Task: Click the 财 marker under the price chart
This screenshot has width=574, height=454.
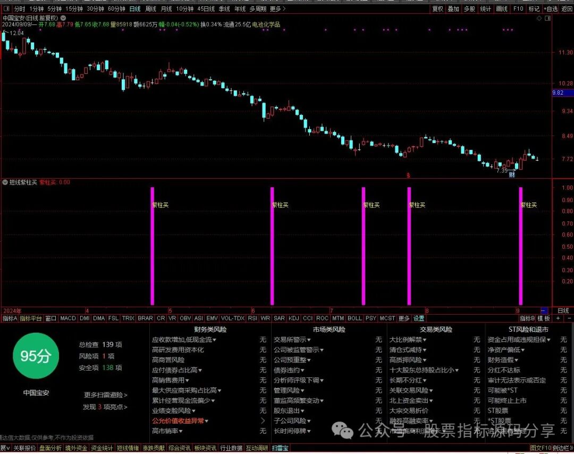Action: tap(512, 175)
